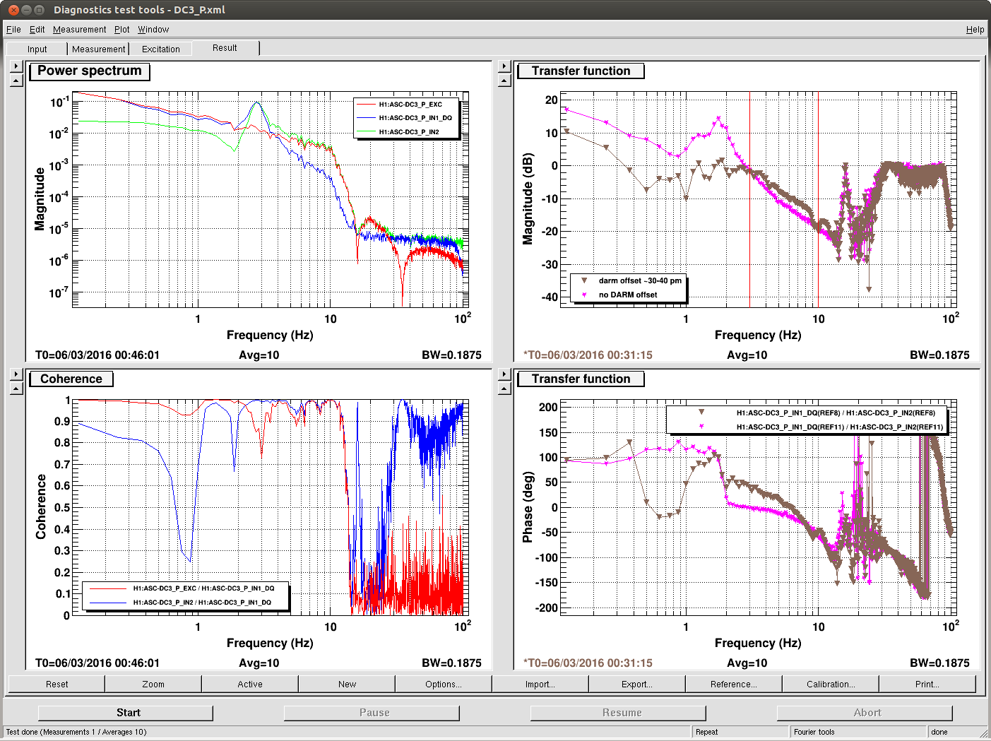Click red cursor line in magnitude plot
Screen dimensions: 991x741
click(x=818, y=199)
